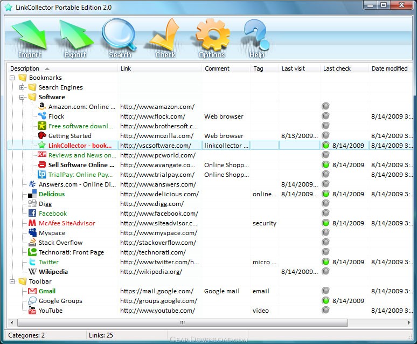This screenshot has width=417, height=344.
Task: Click the scrollbar right arrow
Action: (x=409, y=322)
